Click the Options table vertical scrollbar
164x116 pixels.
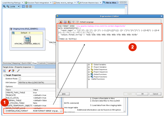click(61, 105)
